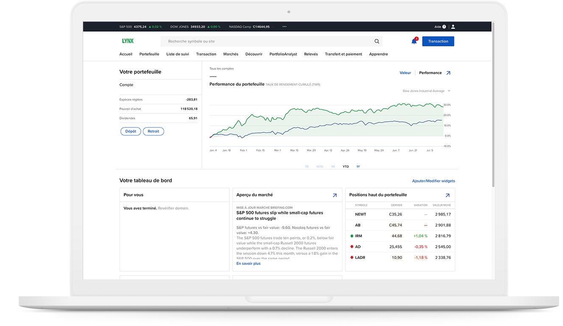Click the S&P 500 ticker quote
Viewport: 563px width, 326px height.
point(141,27)
